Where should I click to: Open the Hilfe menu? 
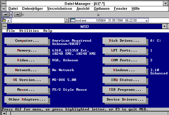pyautogui.click(x=135, y=9)
